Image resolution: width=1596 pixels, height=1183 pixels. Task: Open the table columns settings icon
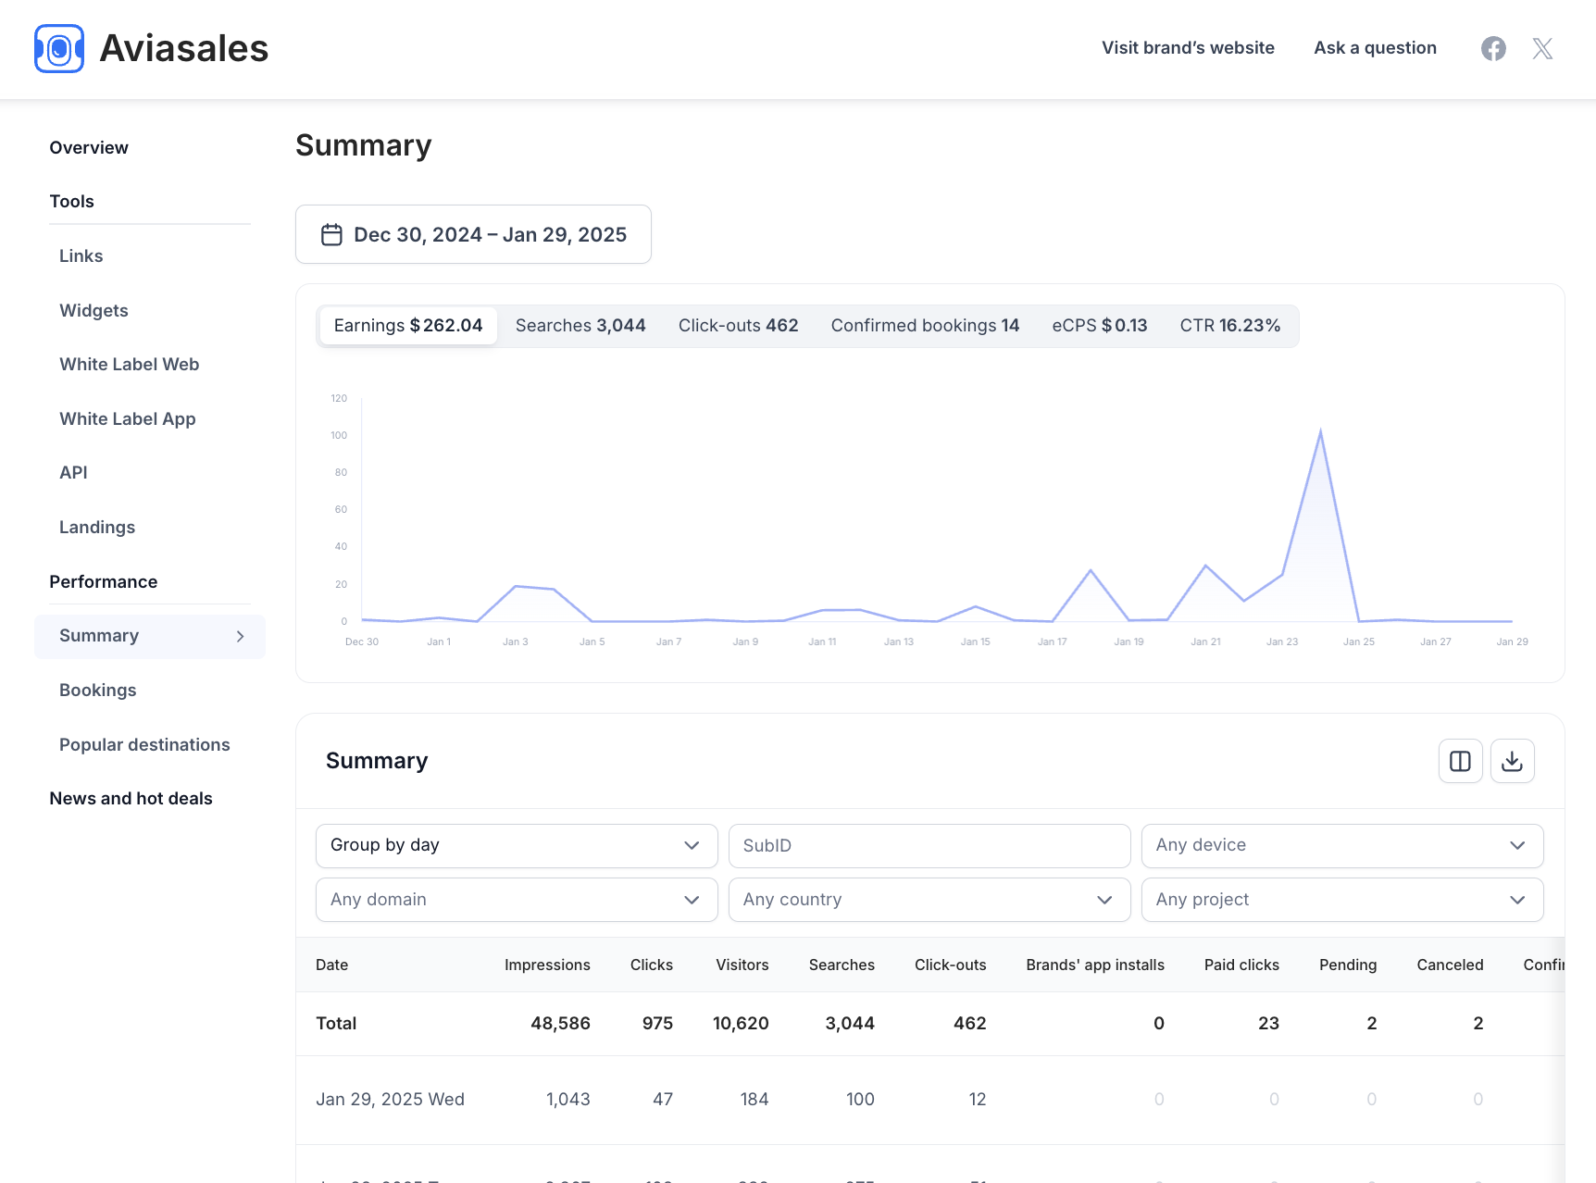point(1461,761)
